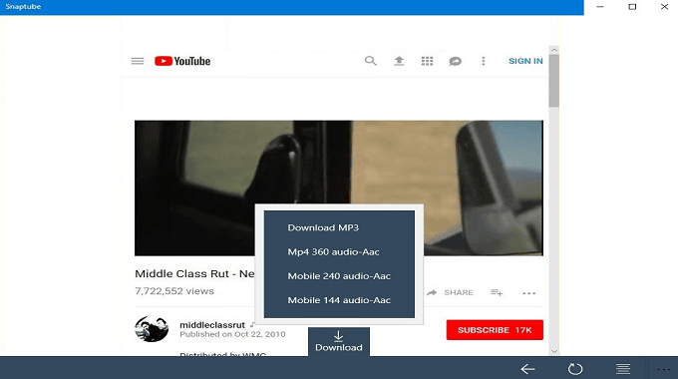Open the YouTube hamburger menu

[138, 61]
